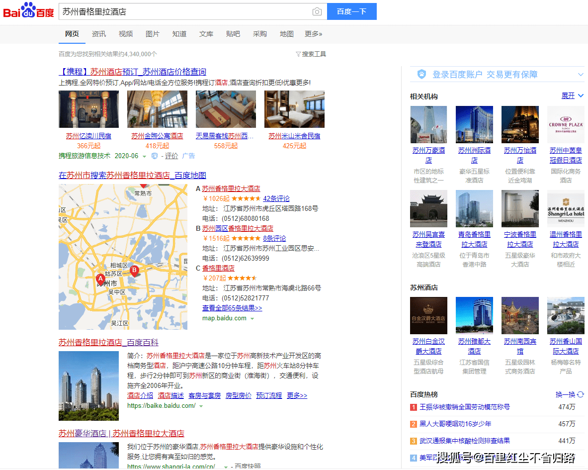Go to the 文库 tab
The image size is (588, 470).
coord(206,34)
